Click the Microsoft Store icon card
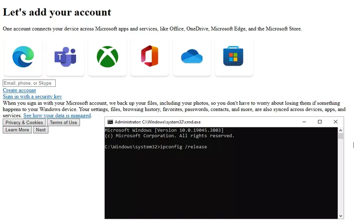354x224 pixels. [x=234, y=57]
